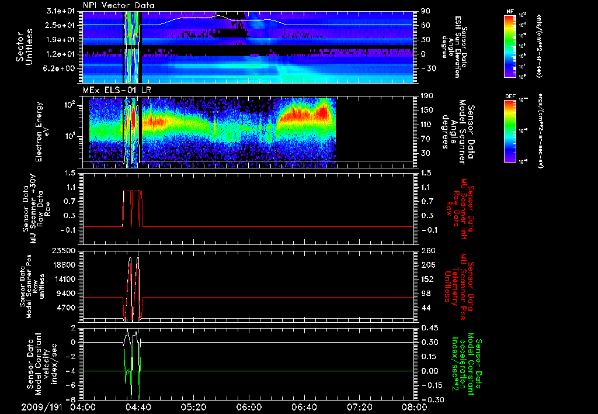Click the 190 tick on scanner angle axis
Screen dimensions: 598x414
tap(427, 96)
